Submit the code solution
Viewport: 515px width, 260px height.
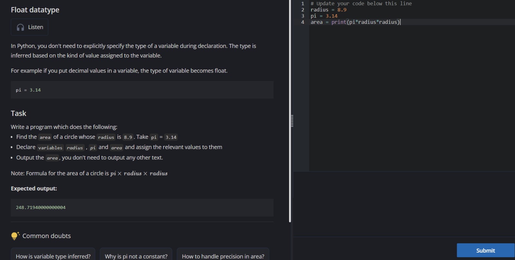(485, 250)
